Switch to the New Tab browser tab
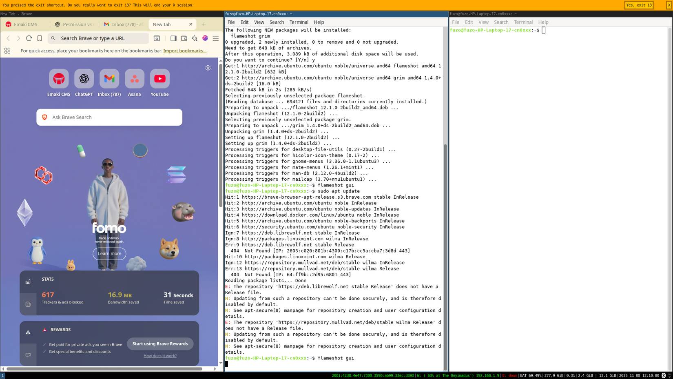 162,24
